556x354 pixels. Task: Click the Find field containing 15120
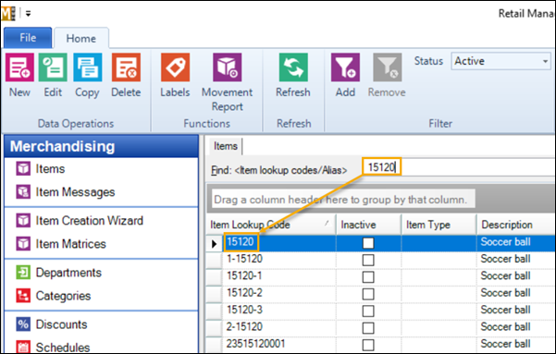pos(460,167)
